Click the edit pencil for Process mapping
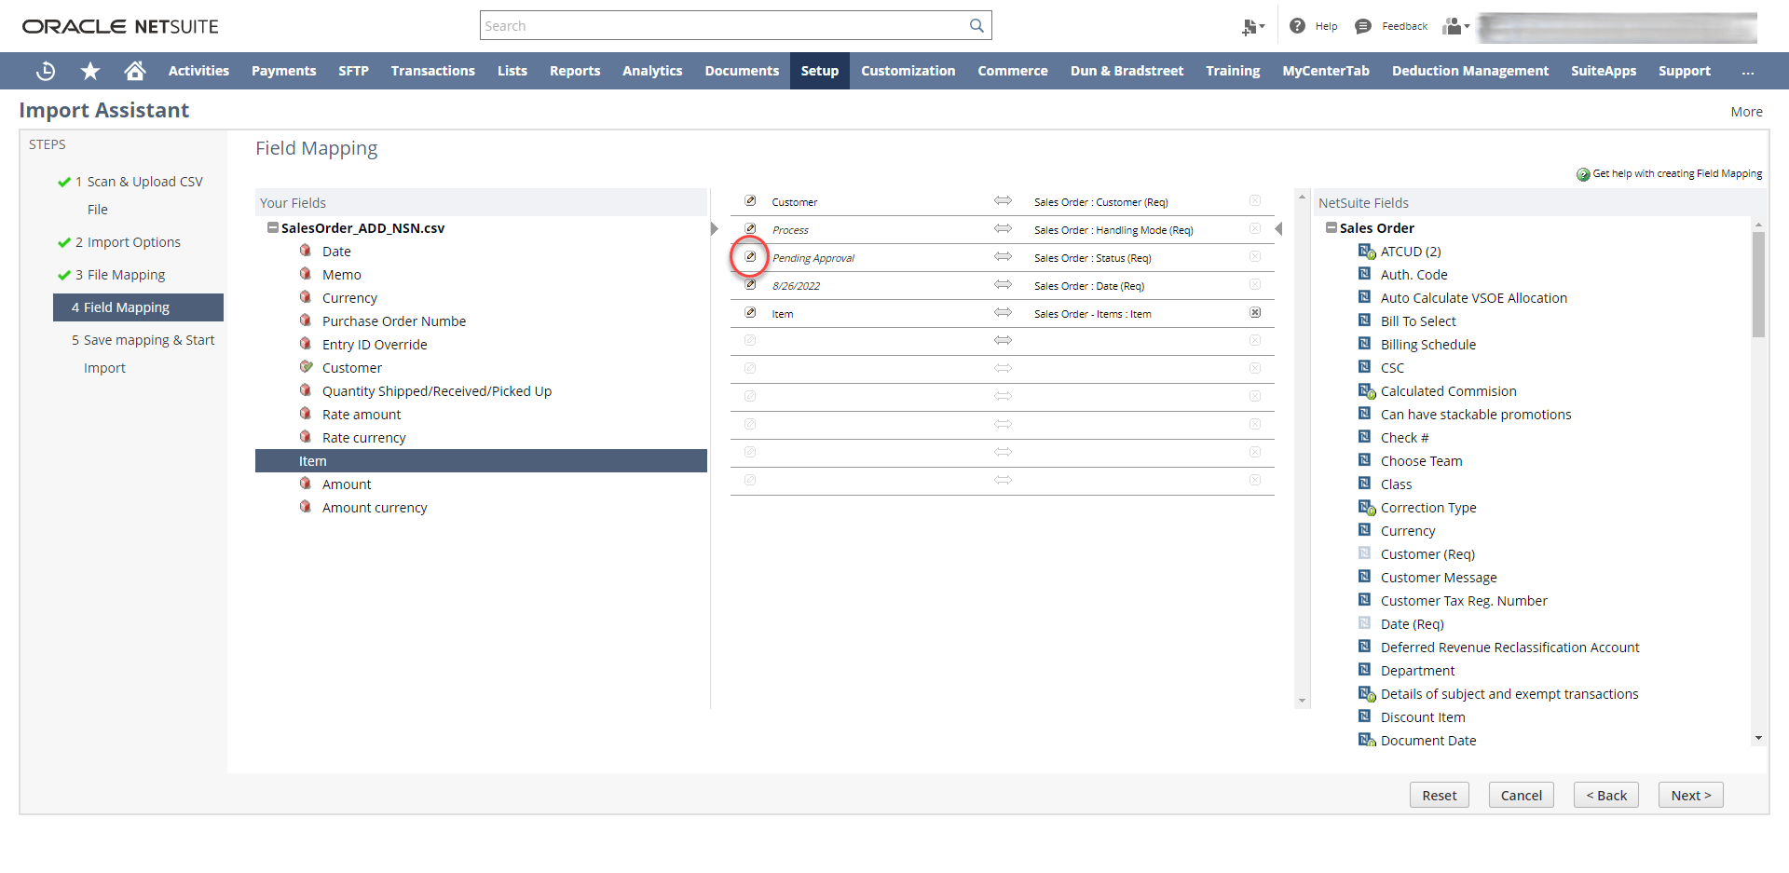The width and height of the screenshot is (1789, 873). coord(750,229)
